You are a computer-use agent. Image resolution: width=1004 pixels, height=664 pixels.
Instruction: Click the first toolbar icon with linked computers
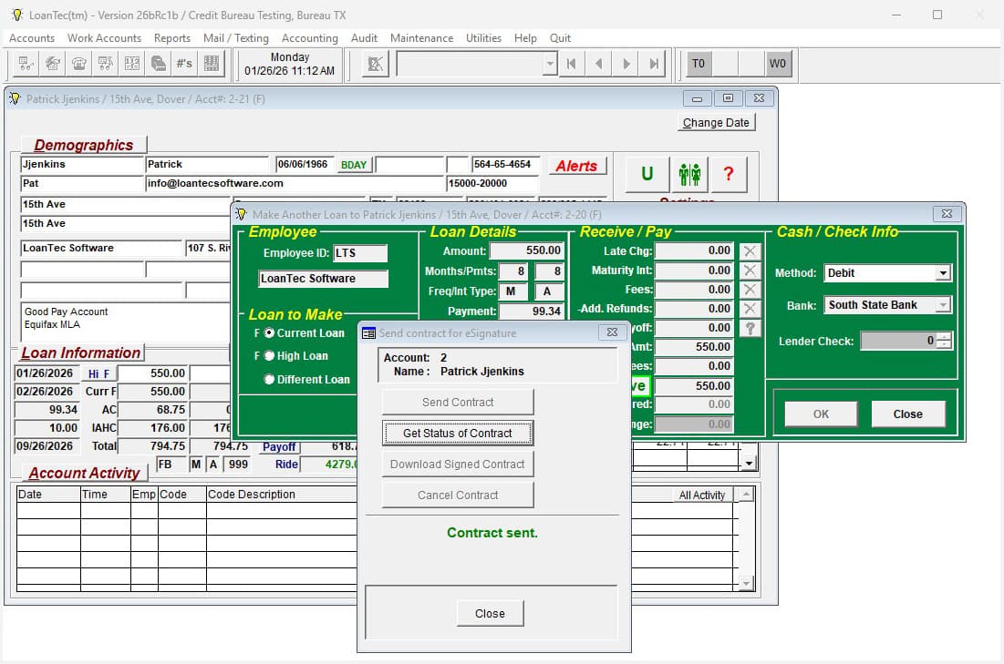pos(26,64)
